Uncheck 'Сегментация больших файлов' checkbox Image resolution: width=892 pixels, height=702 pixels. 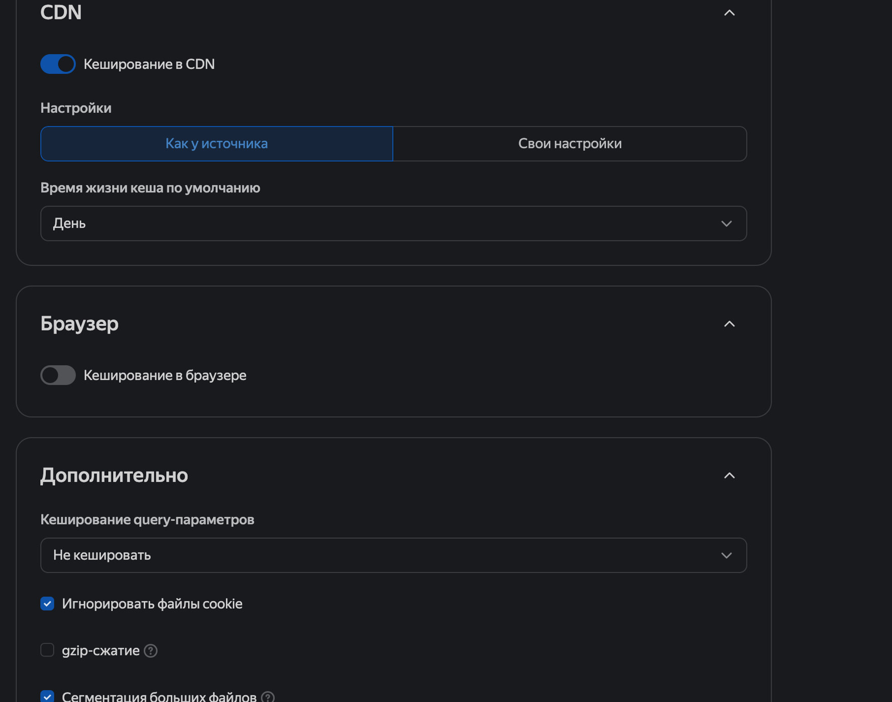point(47,696)
